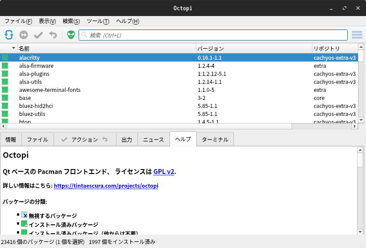Switch to the 情報 tab
Viewport: 366px width, 248px height.
(11, 140)
